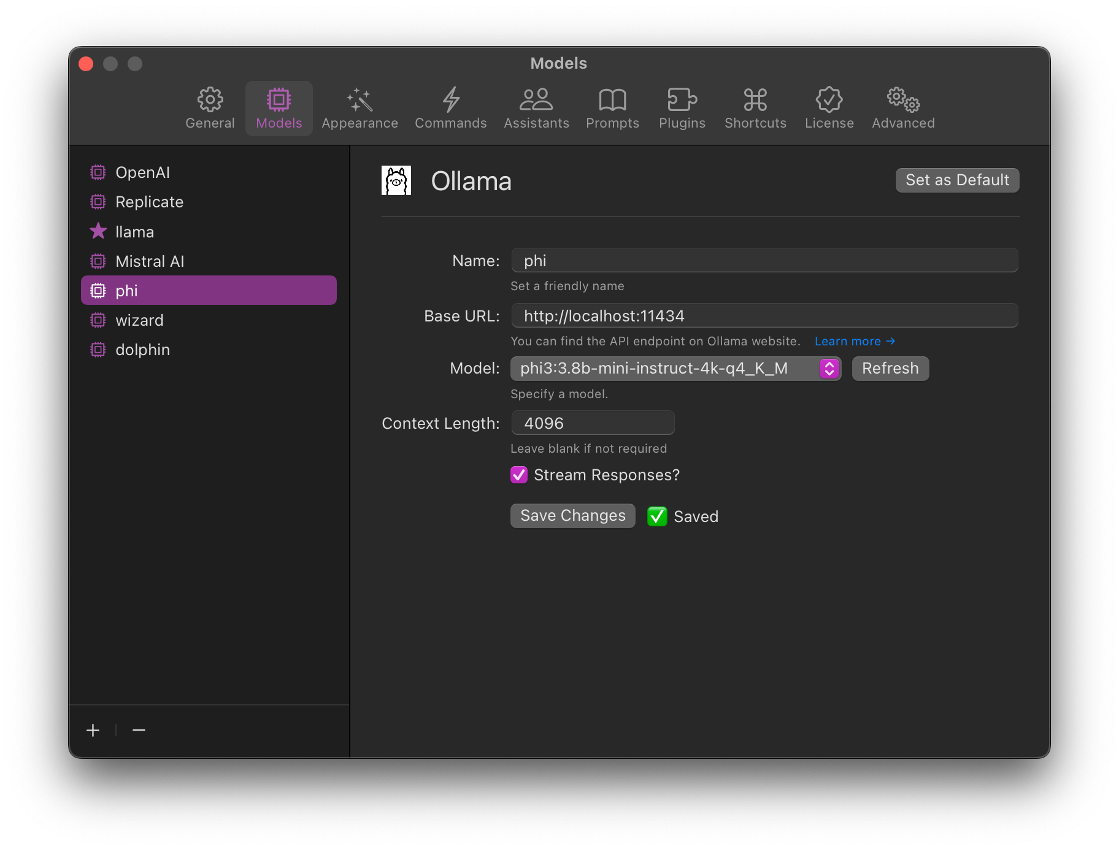This screenshot has width=1119, height=849.
Task: Click the chip icon beside OpenAI
Action: (98, 172)
